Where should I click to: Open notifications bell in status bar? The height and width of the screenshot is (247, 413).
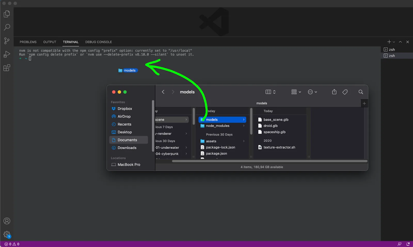point(408,244)
